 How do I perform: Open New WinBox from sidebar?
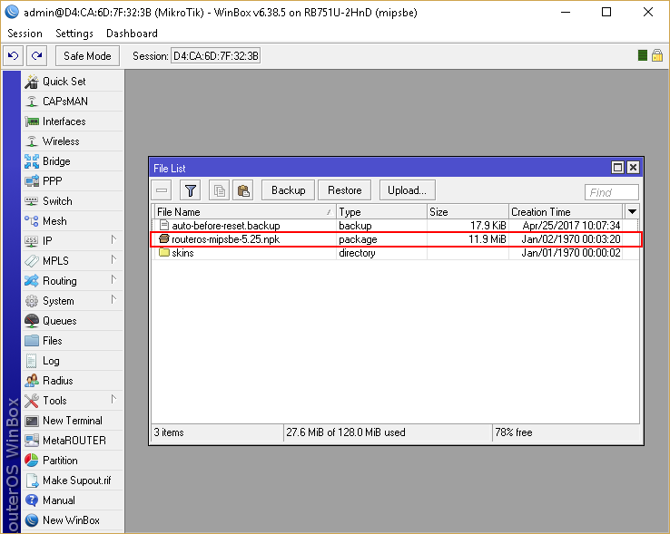pyautogui.click(x=73, y=520)
